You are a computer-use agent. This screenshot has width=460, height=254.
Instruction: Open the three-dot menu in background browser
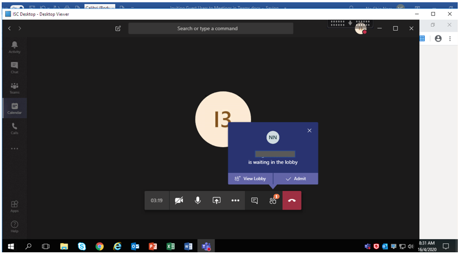450,39
